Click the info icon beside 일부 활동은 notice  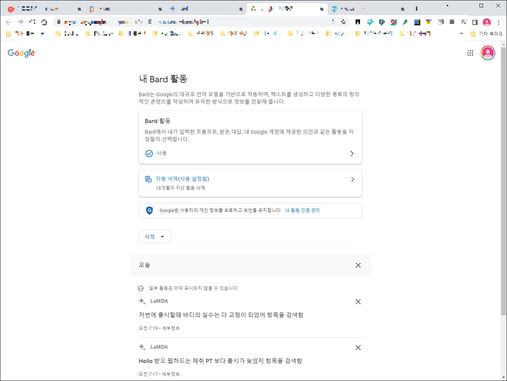[x=141, y=288]
